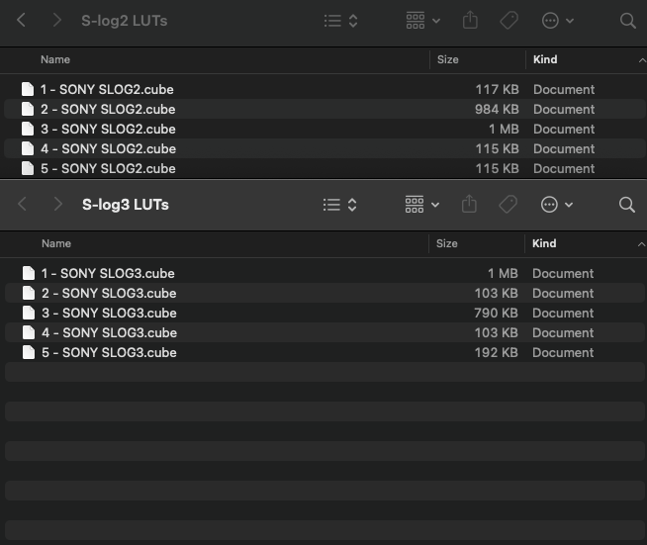Click the search icon in S-log2 LUTs window
647x545 pixels.
coord(627,21)
